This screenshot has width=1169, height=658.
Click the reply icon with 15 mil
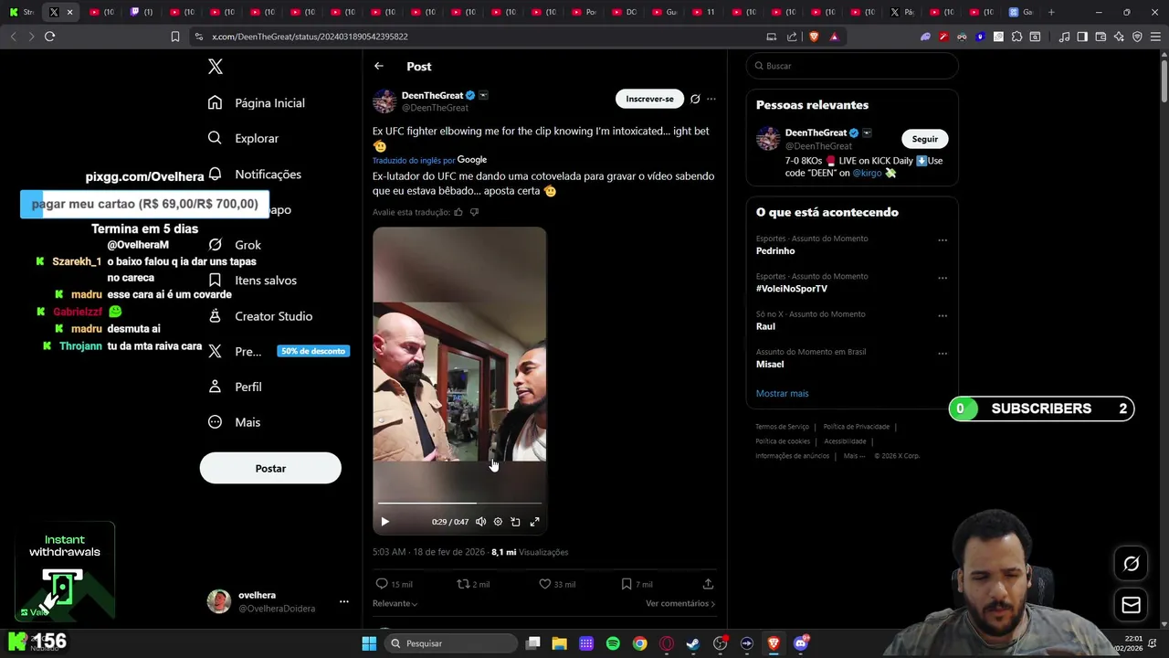[x=382, y=584]
